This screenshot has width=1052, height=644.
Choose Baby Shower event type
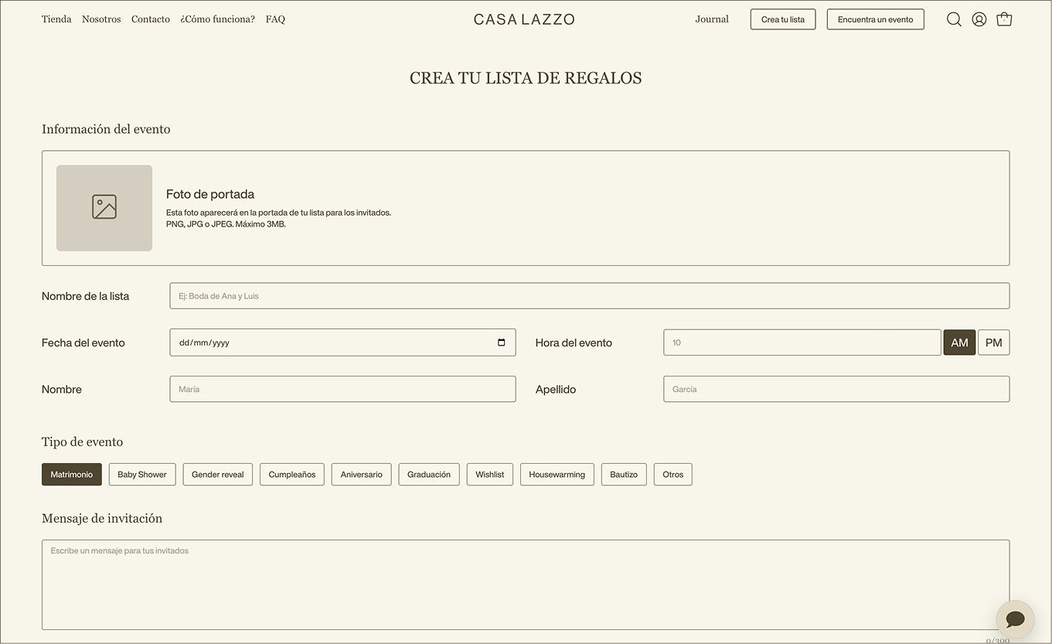[142, 475]
